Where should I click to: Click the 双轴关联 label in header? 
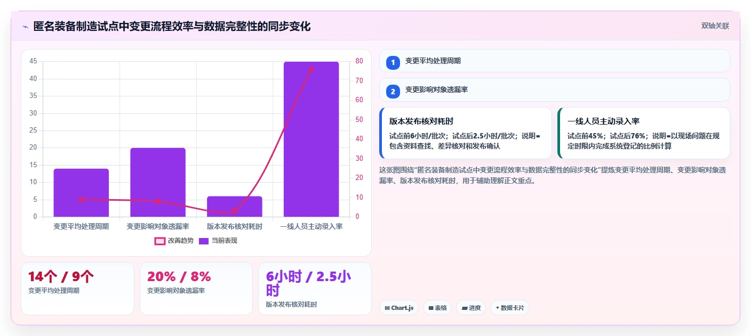coord(715,26)
